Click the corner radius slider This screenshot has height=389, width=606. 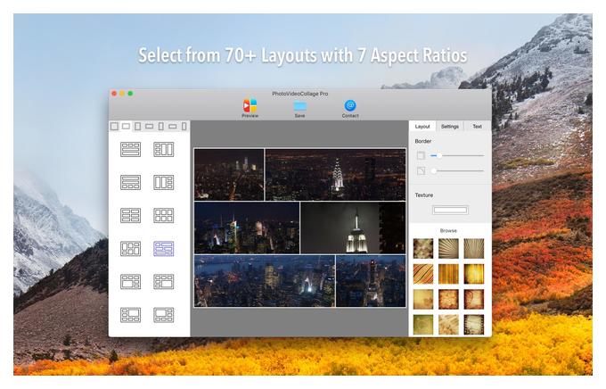[457, 170]
